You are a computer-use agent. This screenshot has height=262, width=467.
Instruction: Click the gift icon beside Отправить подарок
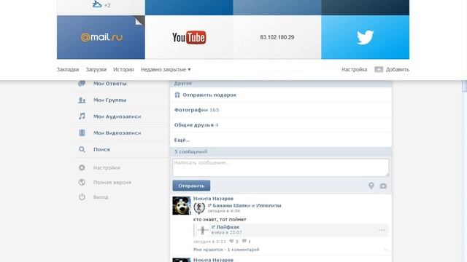tap(177, 95)
